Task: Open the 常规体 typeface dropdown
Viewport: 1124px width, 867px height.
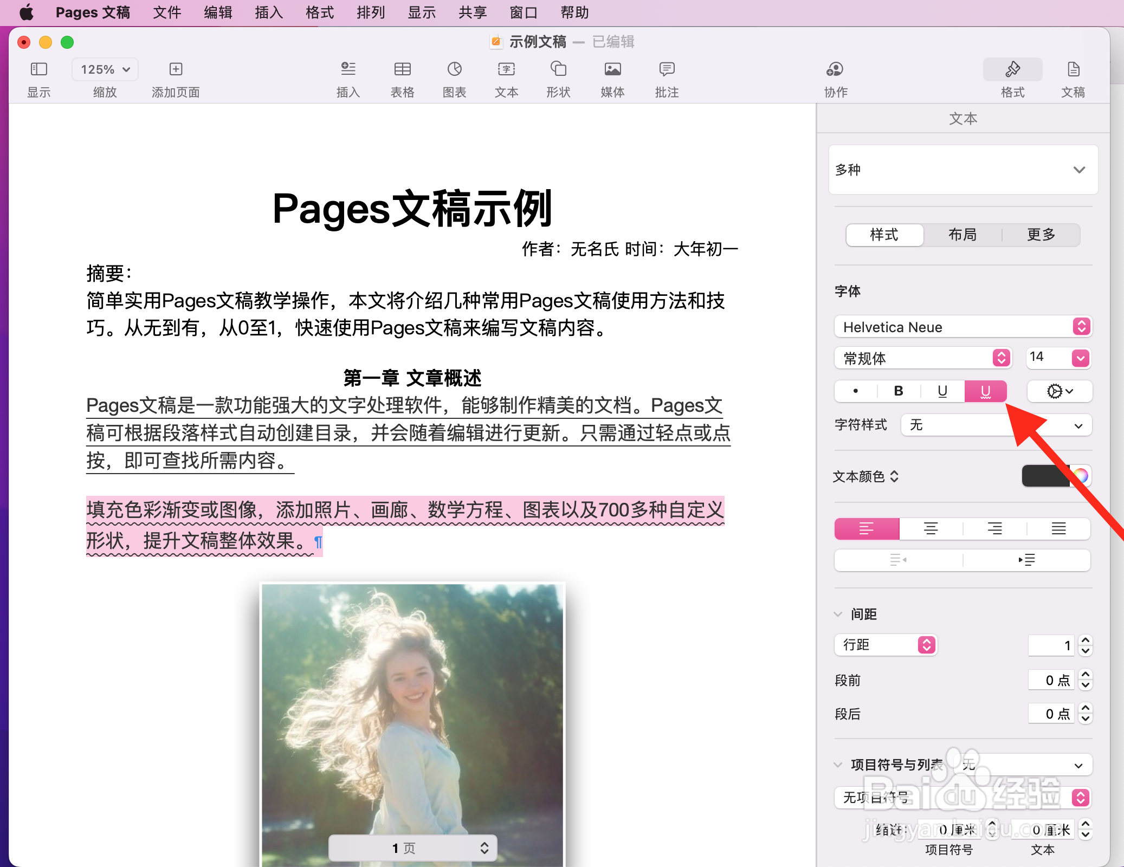Action: 923,358
